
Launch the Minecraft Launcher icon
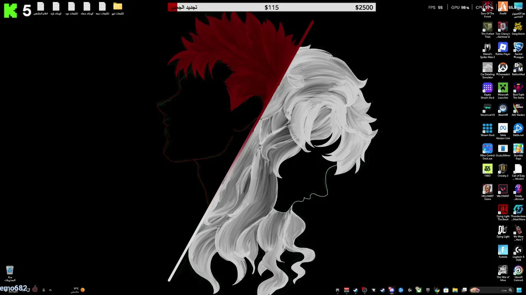click(x=503, y=91)
